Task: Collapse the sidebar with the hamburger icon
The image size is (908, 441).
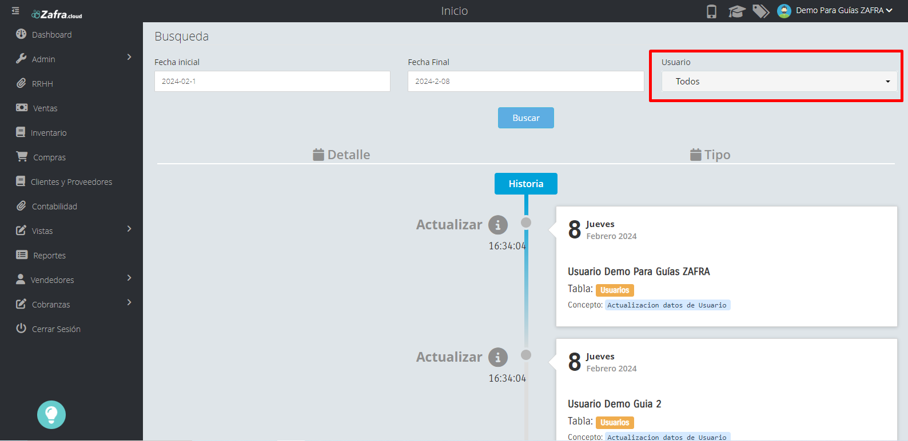Action: 15,11
